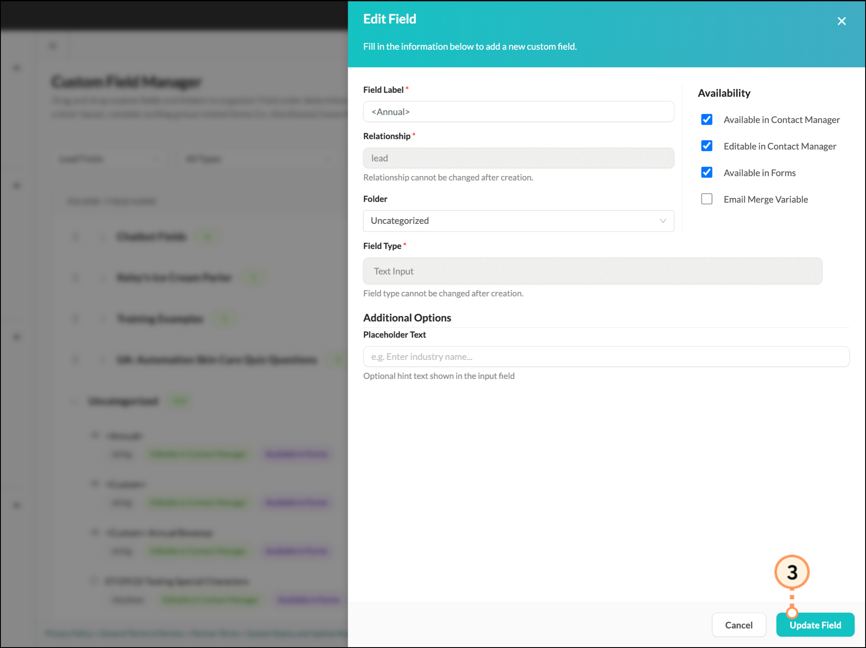
Task: Click the Availability heading
Action: (724, 93)
